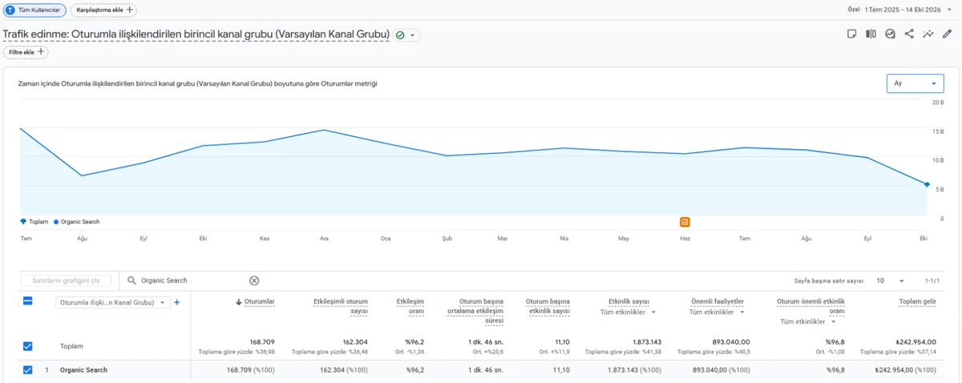The width and height of the screenshot is (962, 383).
Task: Click the plus icon on Karşılaştırma ekle
Action: click(x=130, y=10)
